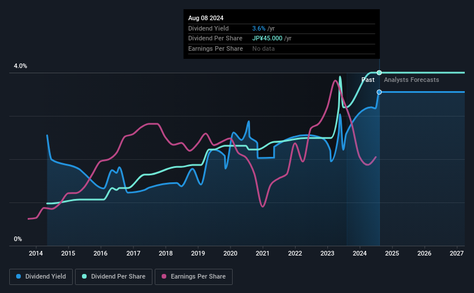This screenshot has height=293, width=474.
Task: Click the 4.0% y-axis label
Action: point(20,66)
